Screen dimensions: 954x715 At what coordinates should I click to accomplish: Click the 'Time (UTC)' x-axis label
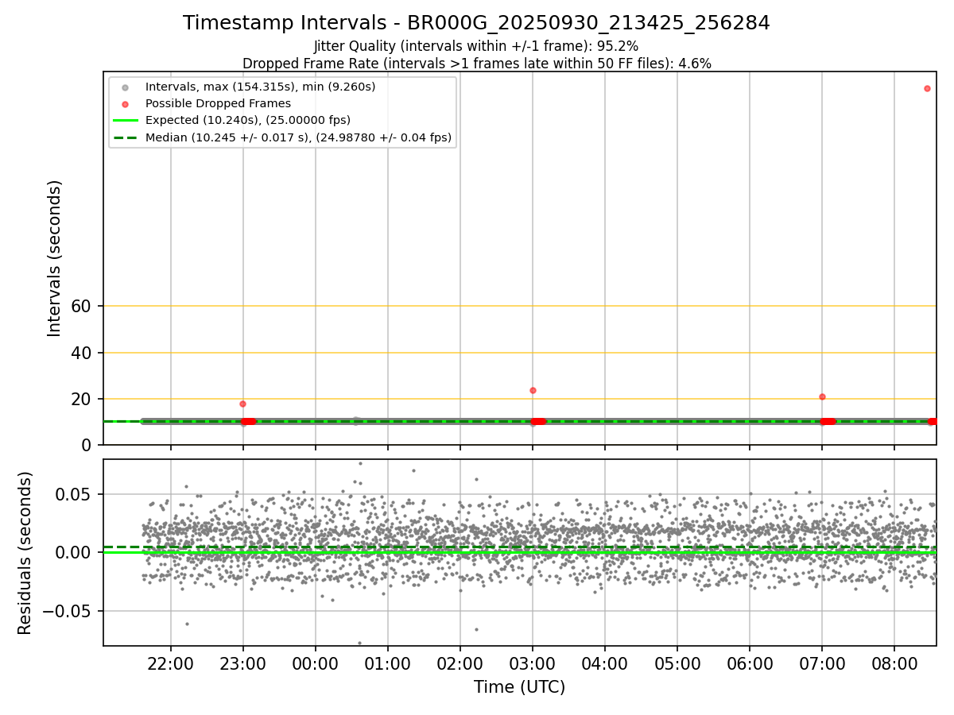click(x=519, y=687)
